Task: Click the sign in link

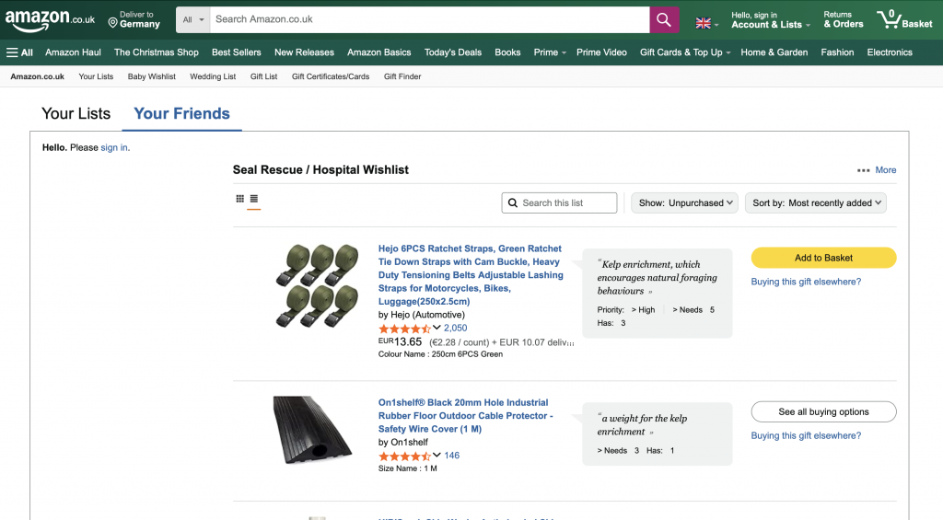Action: [x=114, y=148]
